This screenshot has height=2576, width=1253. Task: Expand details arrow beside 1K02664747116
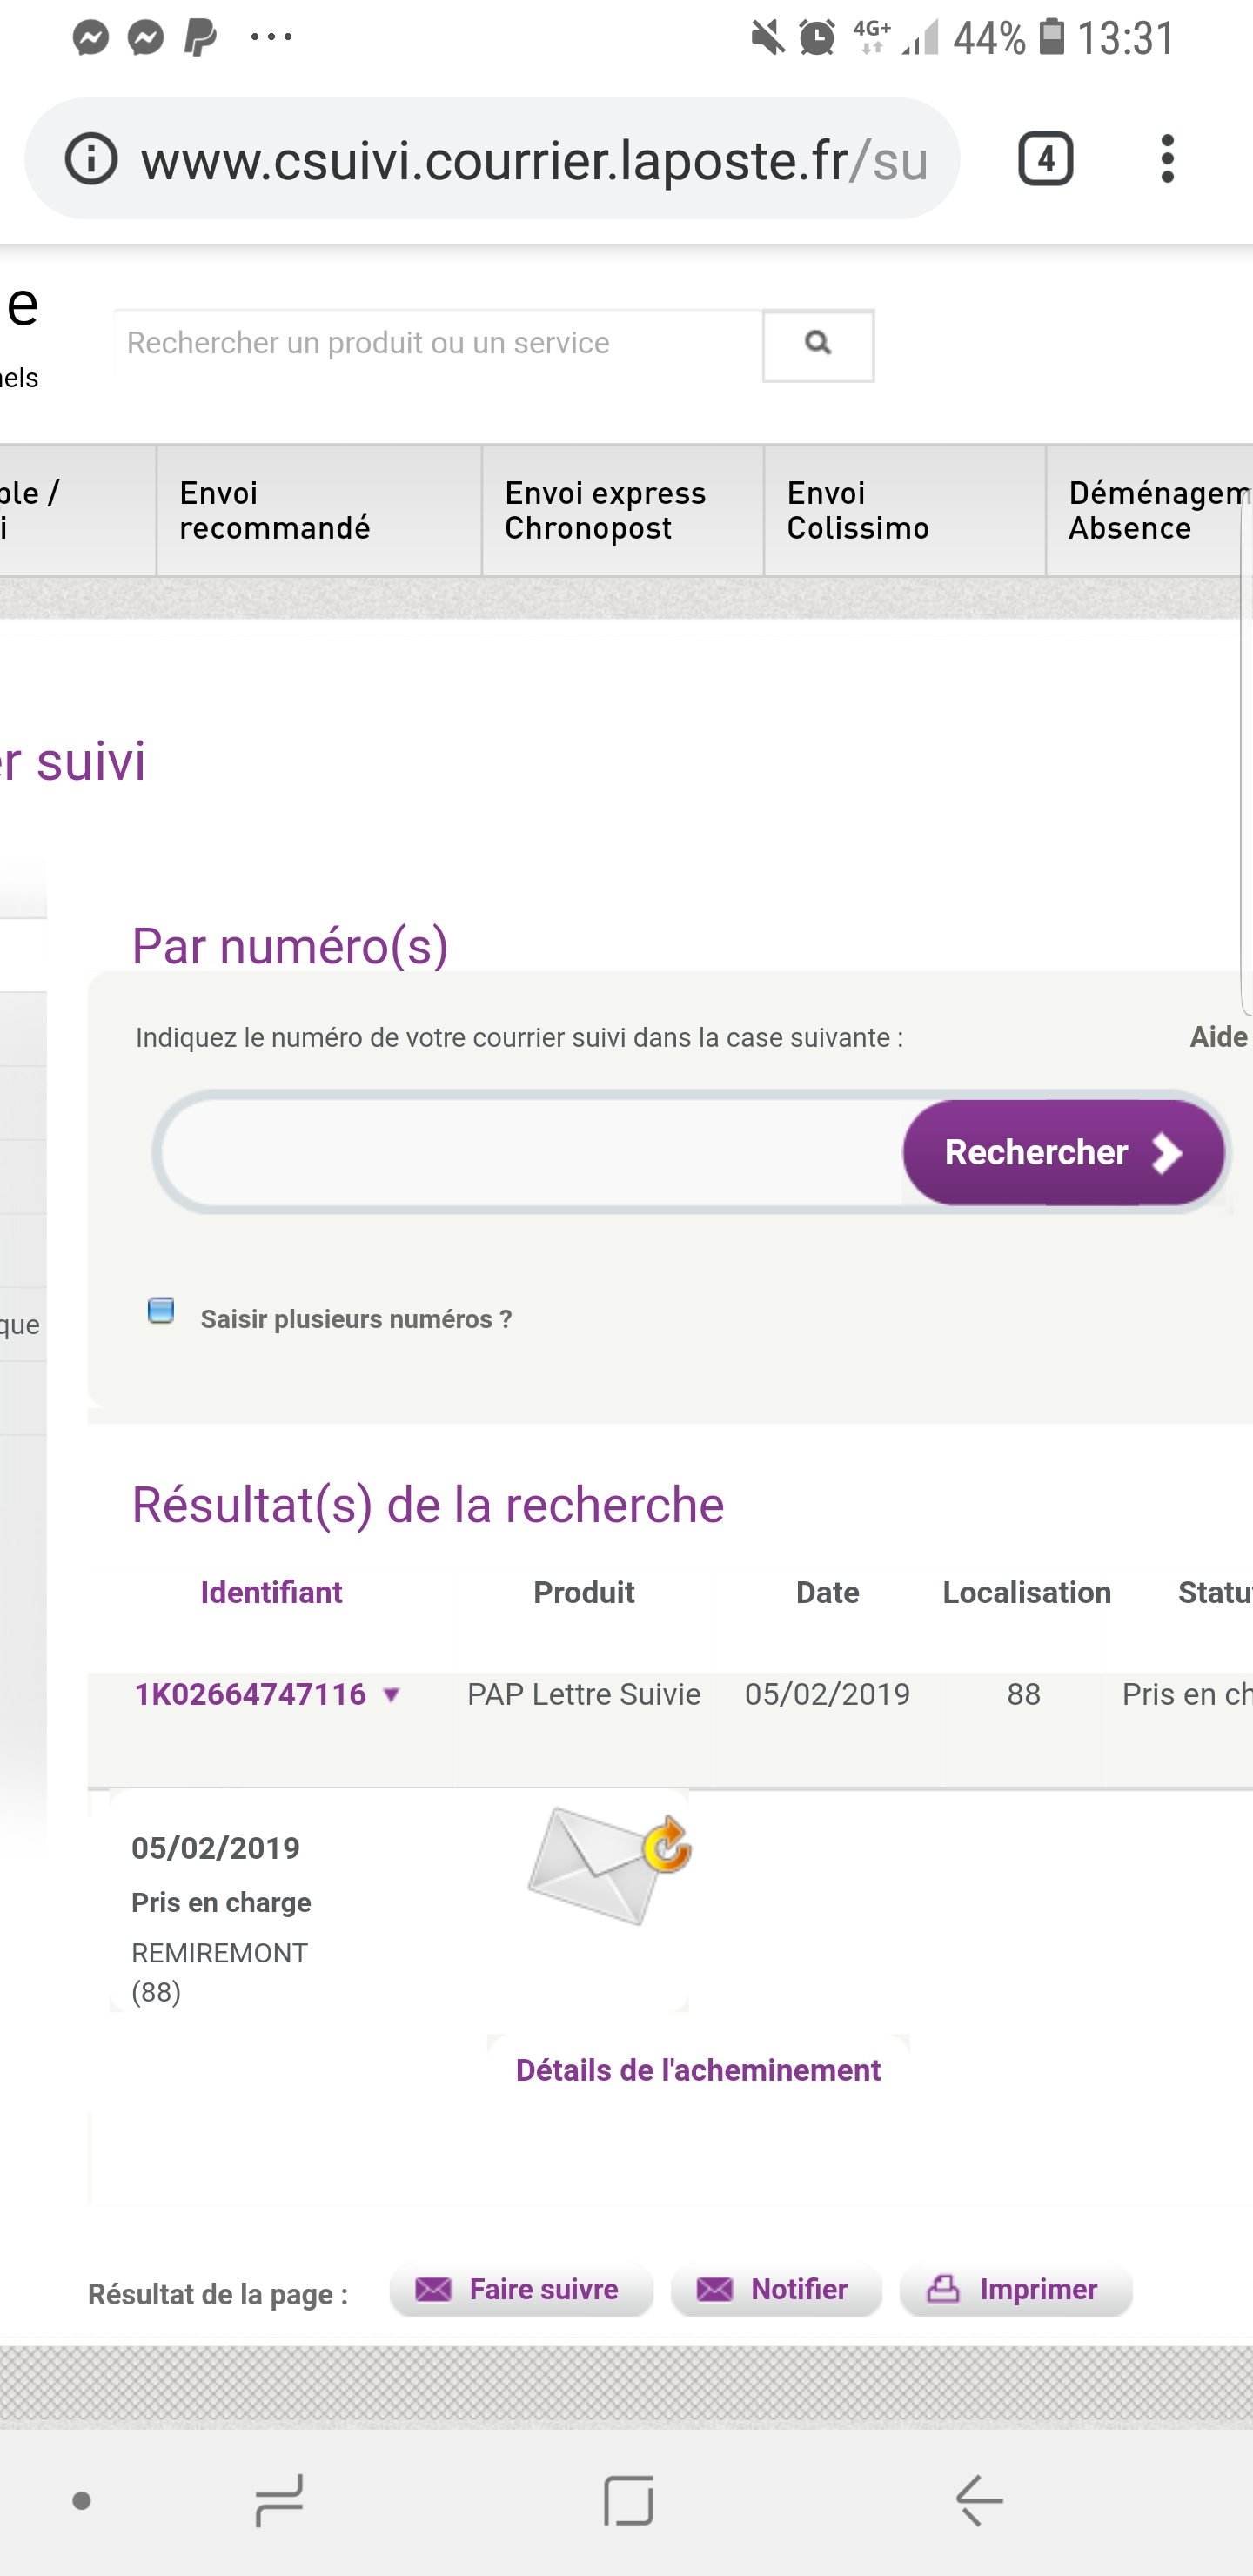coord(392,1695)
